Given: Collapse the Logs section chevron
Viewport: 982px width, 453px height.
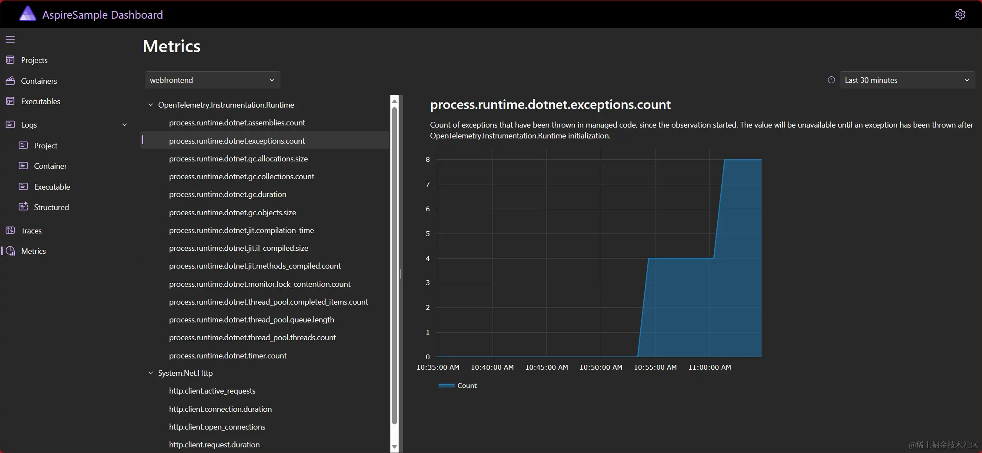Looking at the screenshot, I should tap(125, 125).
